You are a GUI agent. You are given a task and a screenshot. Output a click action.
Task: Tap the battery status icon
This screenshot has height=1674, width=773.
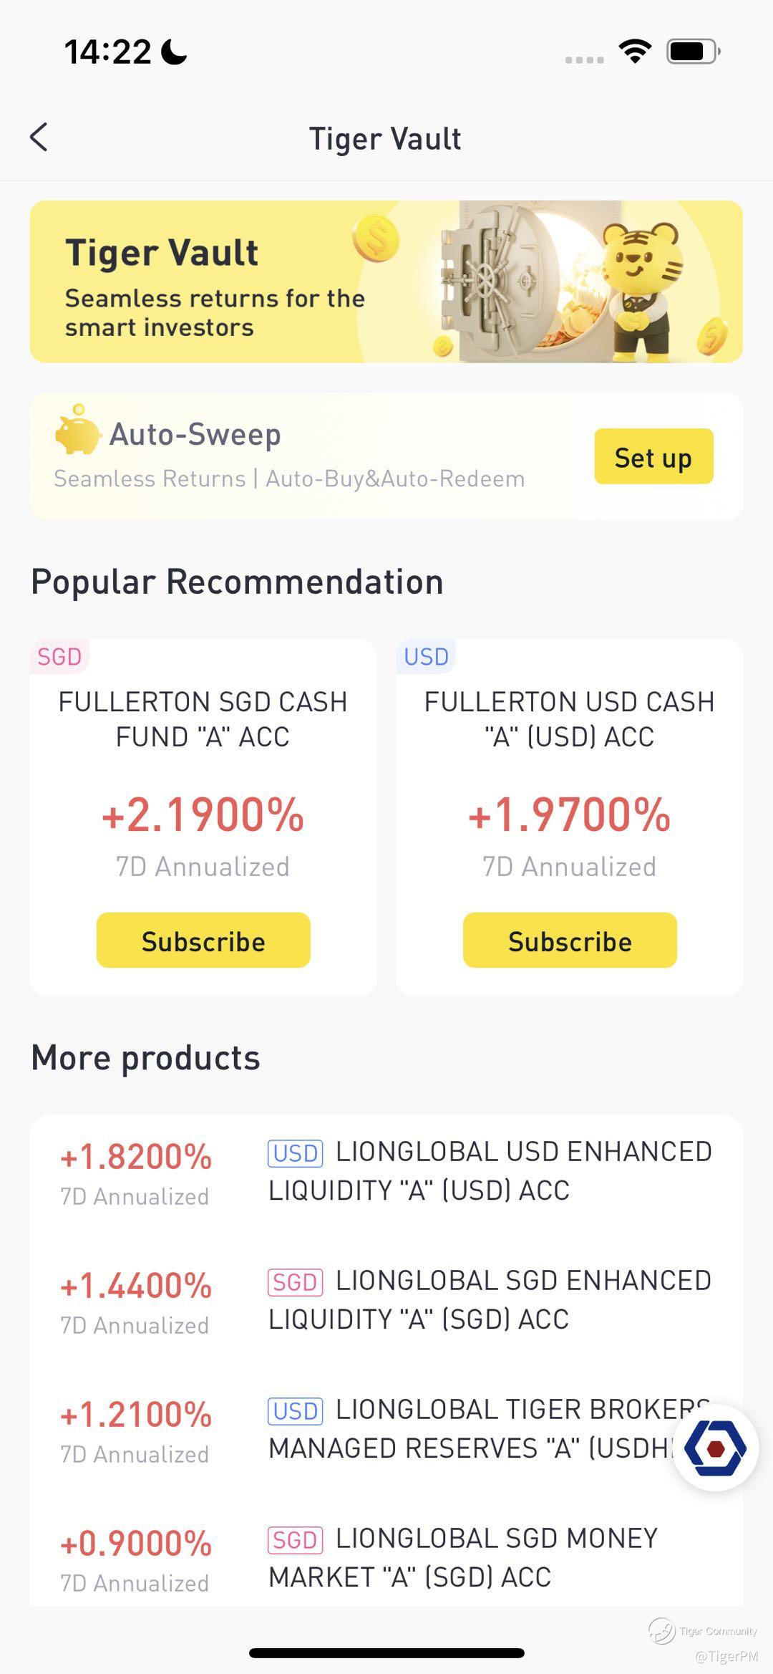pyautogui.click(x=693, y=52)
